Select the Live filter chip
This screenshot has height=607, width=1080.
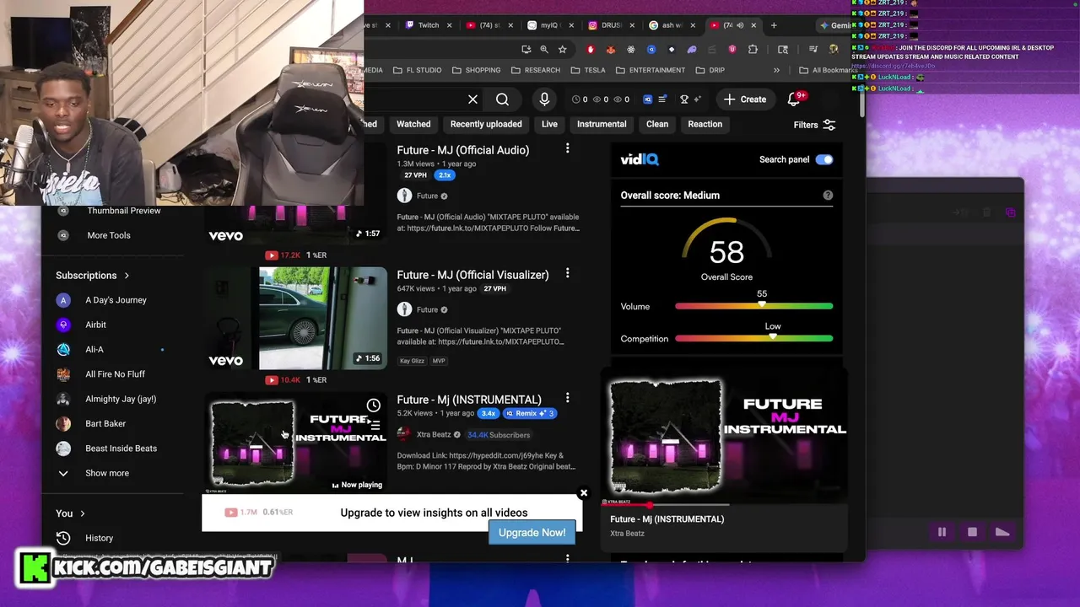(549, 124)
